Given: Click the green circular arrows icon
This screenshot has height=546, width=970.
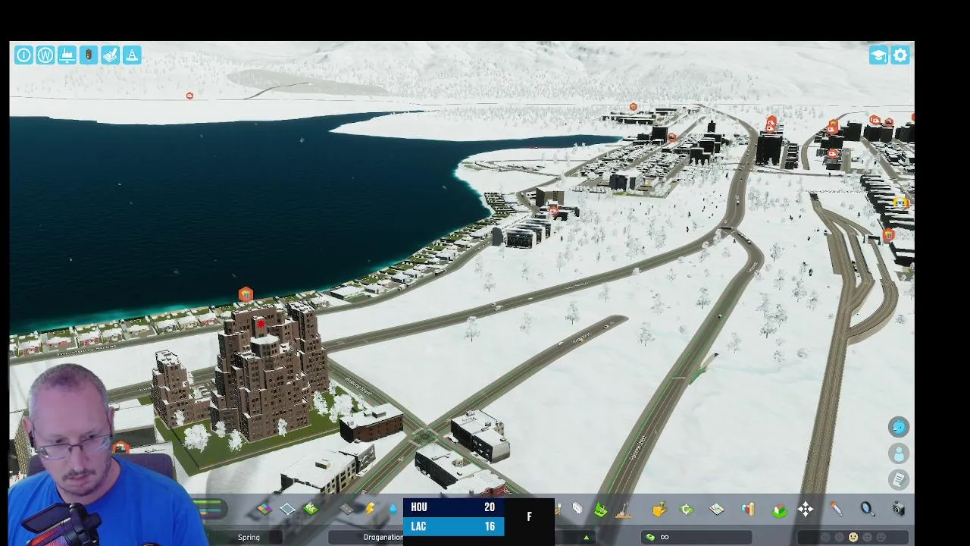Looking at the screenshot, I should coord(687,510).
